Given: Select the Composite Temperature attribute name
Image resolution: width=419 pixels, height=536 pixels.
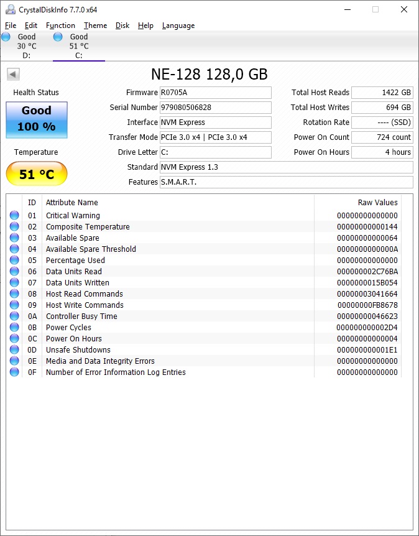Looking at the screenshot, I should coord(88,226).
